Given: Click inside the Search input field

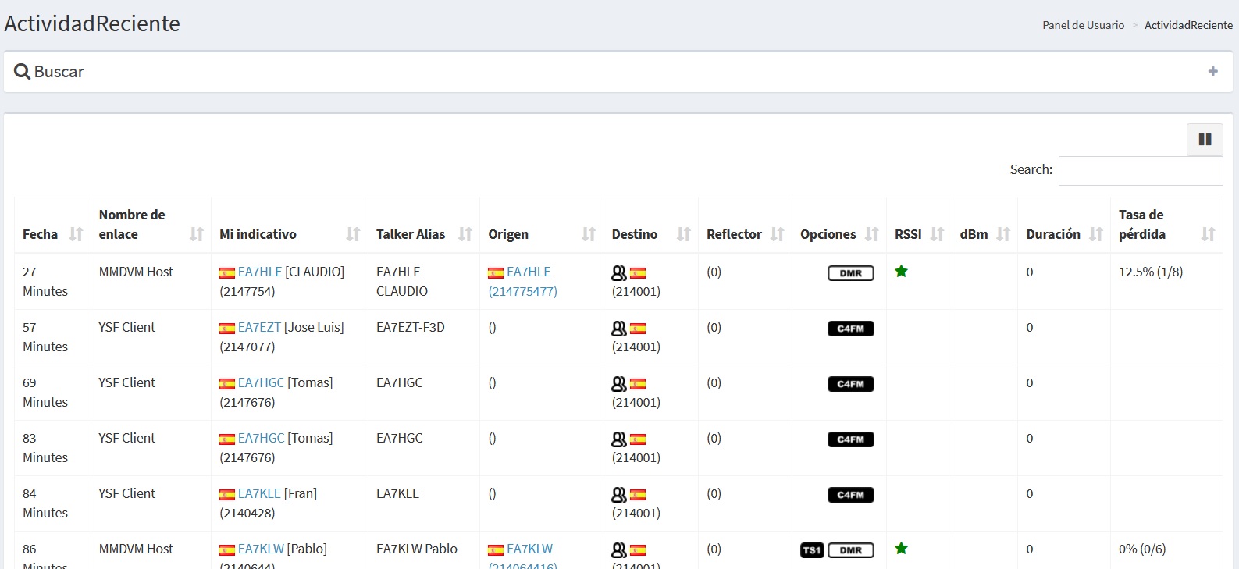Looking at the screenshot, I should [1140, 171].
